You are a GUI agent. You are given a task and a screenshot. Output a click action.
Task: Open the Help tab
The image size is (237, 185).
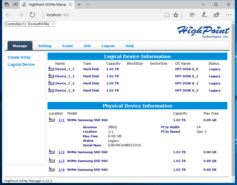(x=130, y=46)
